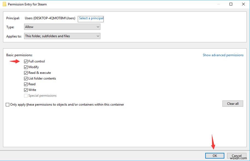Close the Permission Entry for Steam dialog

[243, 4]
